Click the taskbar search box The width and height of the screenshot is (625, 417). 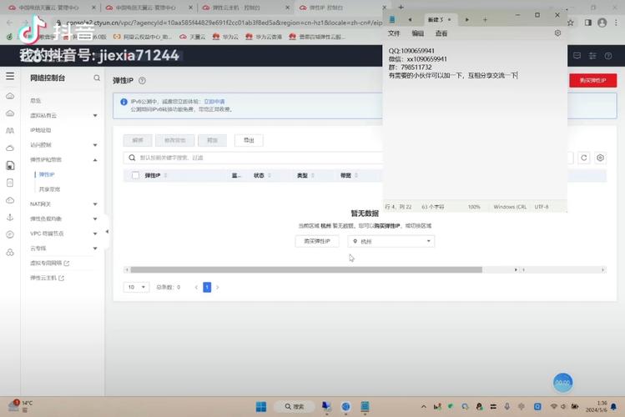point(295,407)
